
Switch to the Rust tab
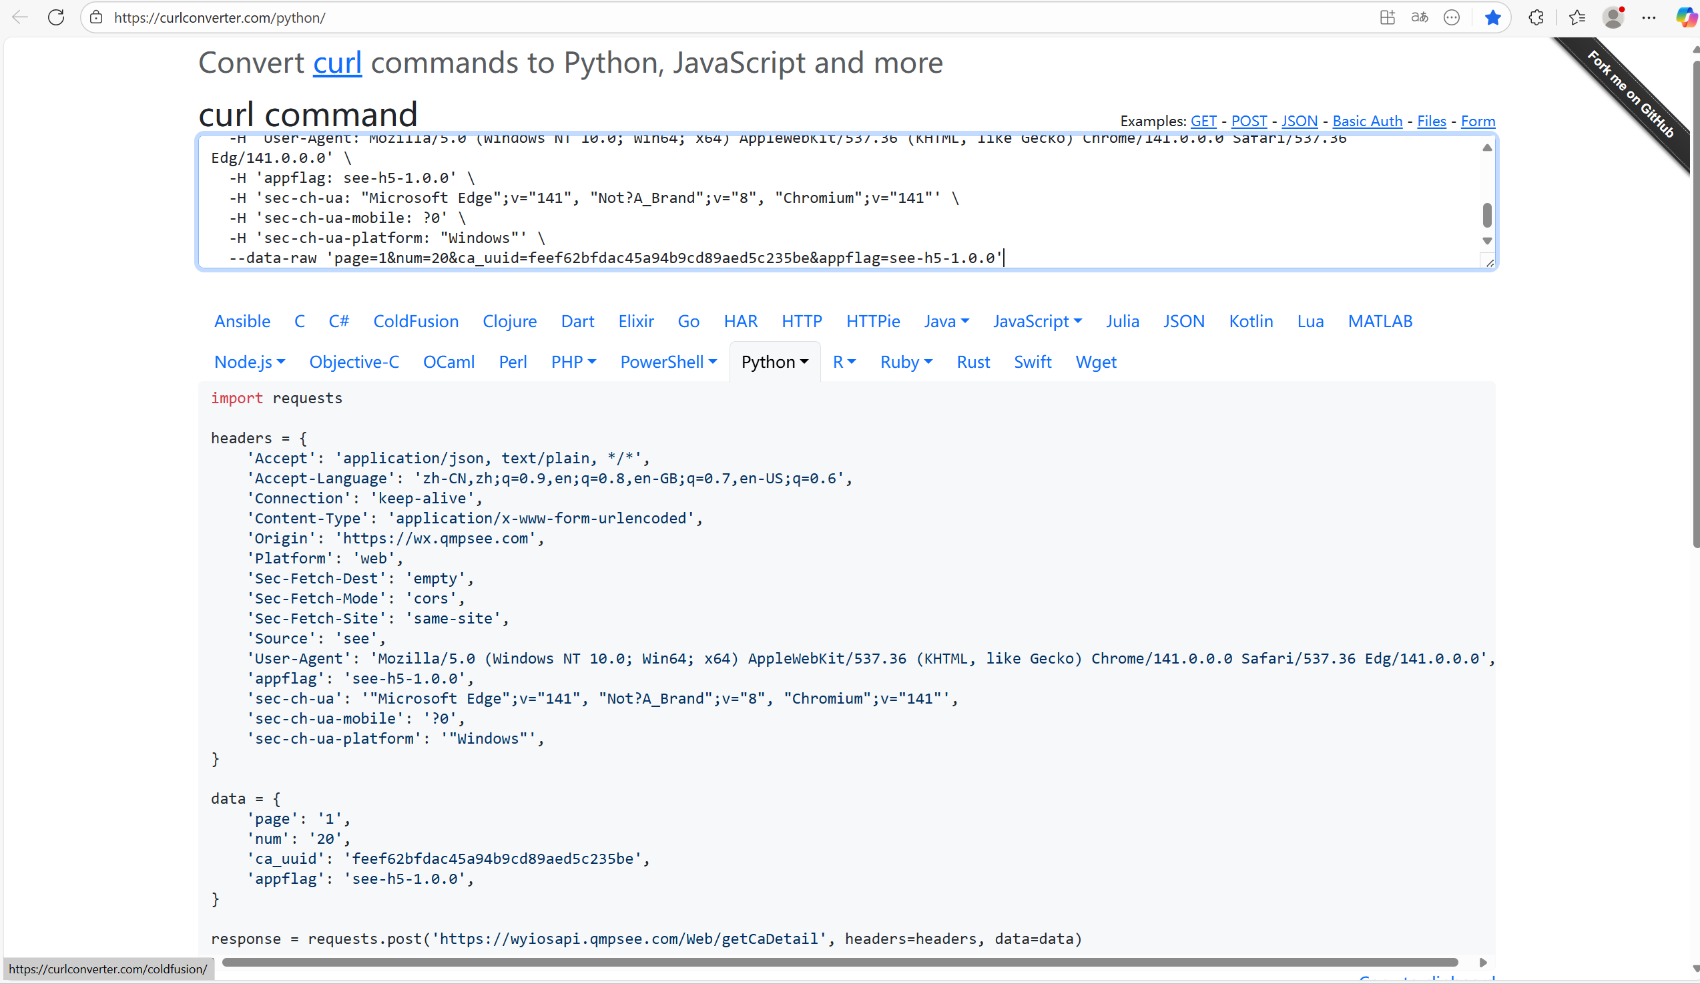click(972, 362)
